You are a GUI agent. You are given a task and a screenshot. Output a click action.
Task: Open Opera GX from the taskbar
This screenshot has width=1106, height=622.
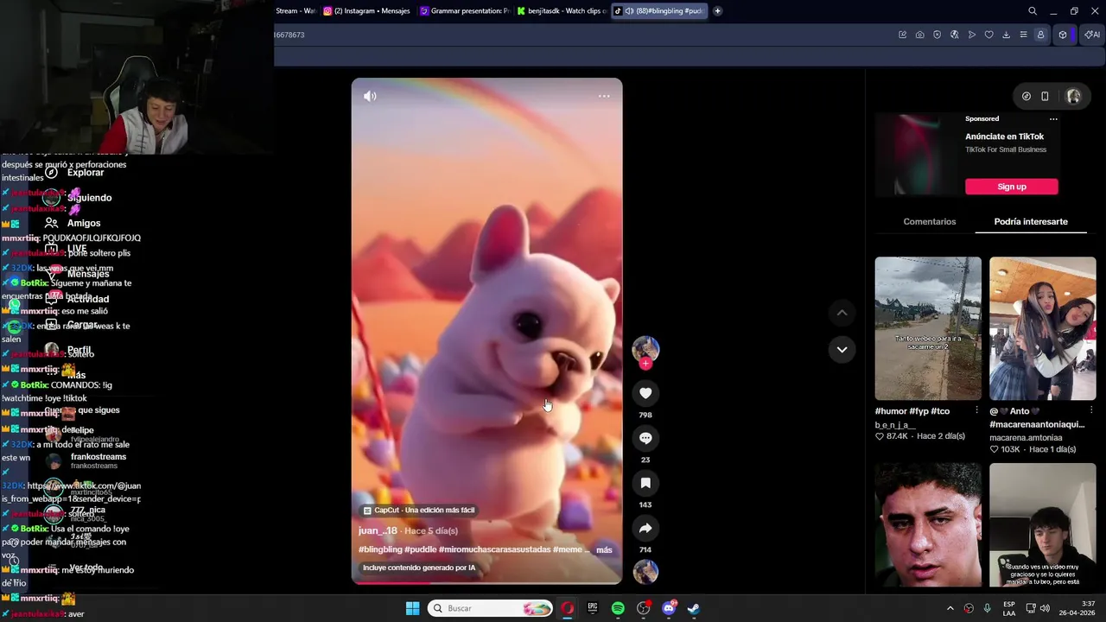tap(567, 608)
